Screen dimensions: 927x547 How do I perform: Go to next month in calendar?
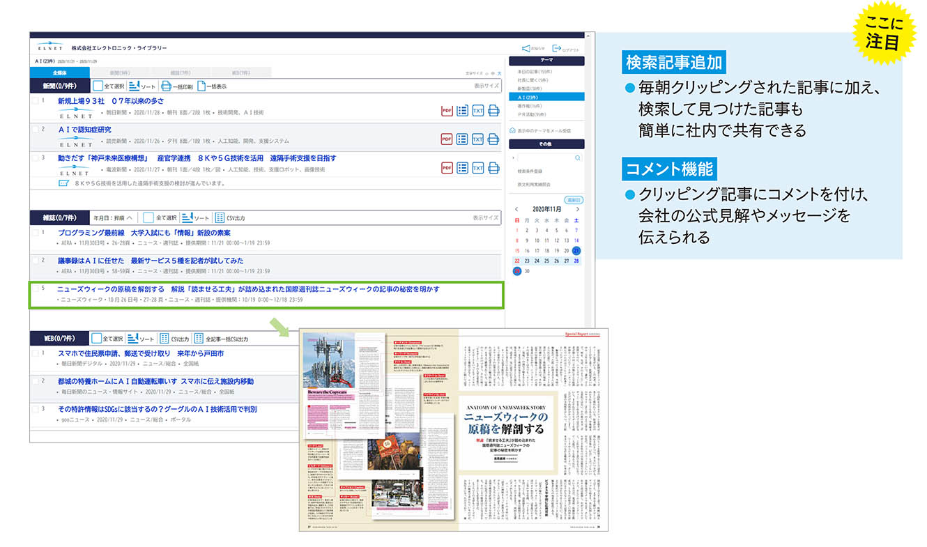coord(577,209)
